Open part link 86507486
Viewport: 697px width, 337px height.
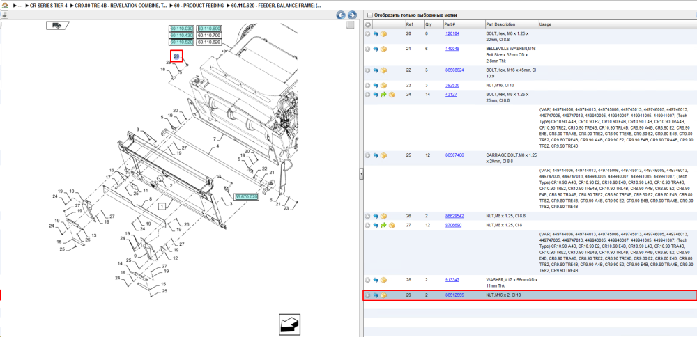454,155
